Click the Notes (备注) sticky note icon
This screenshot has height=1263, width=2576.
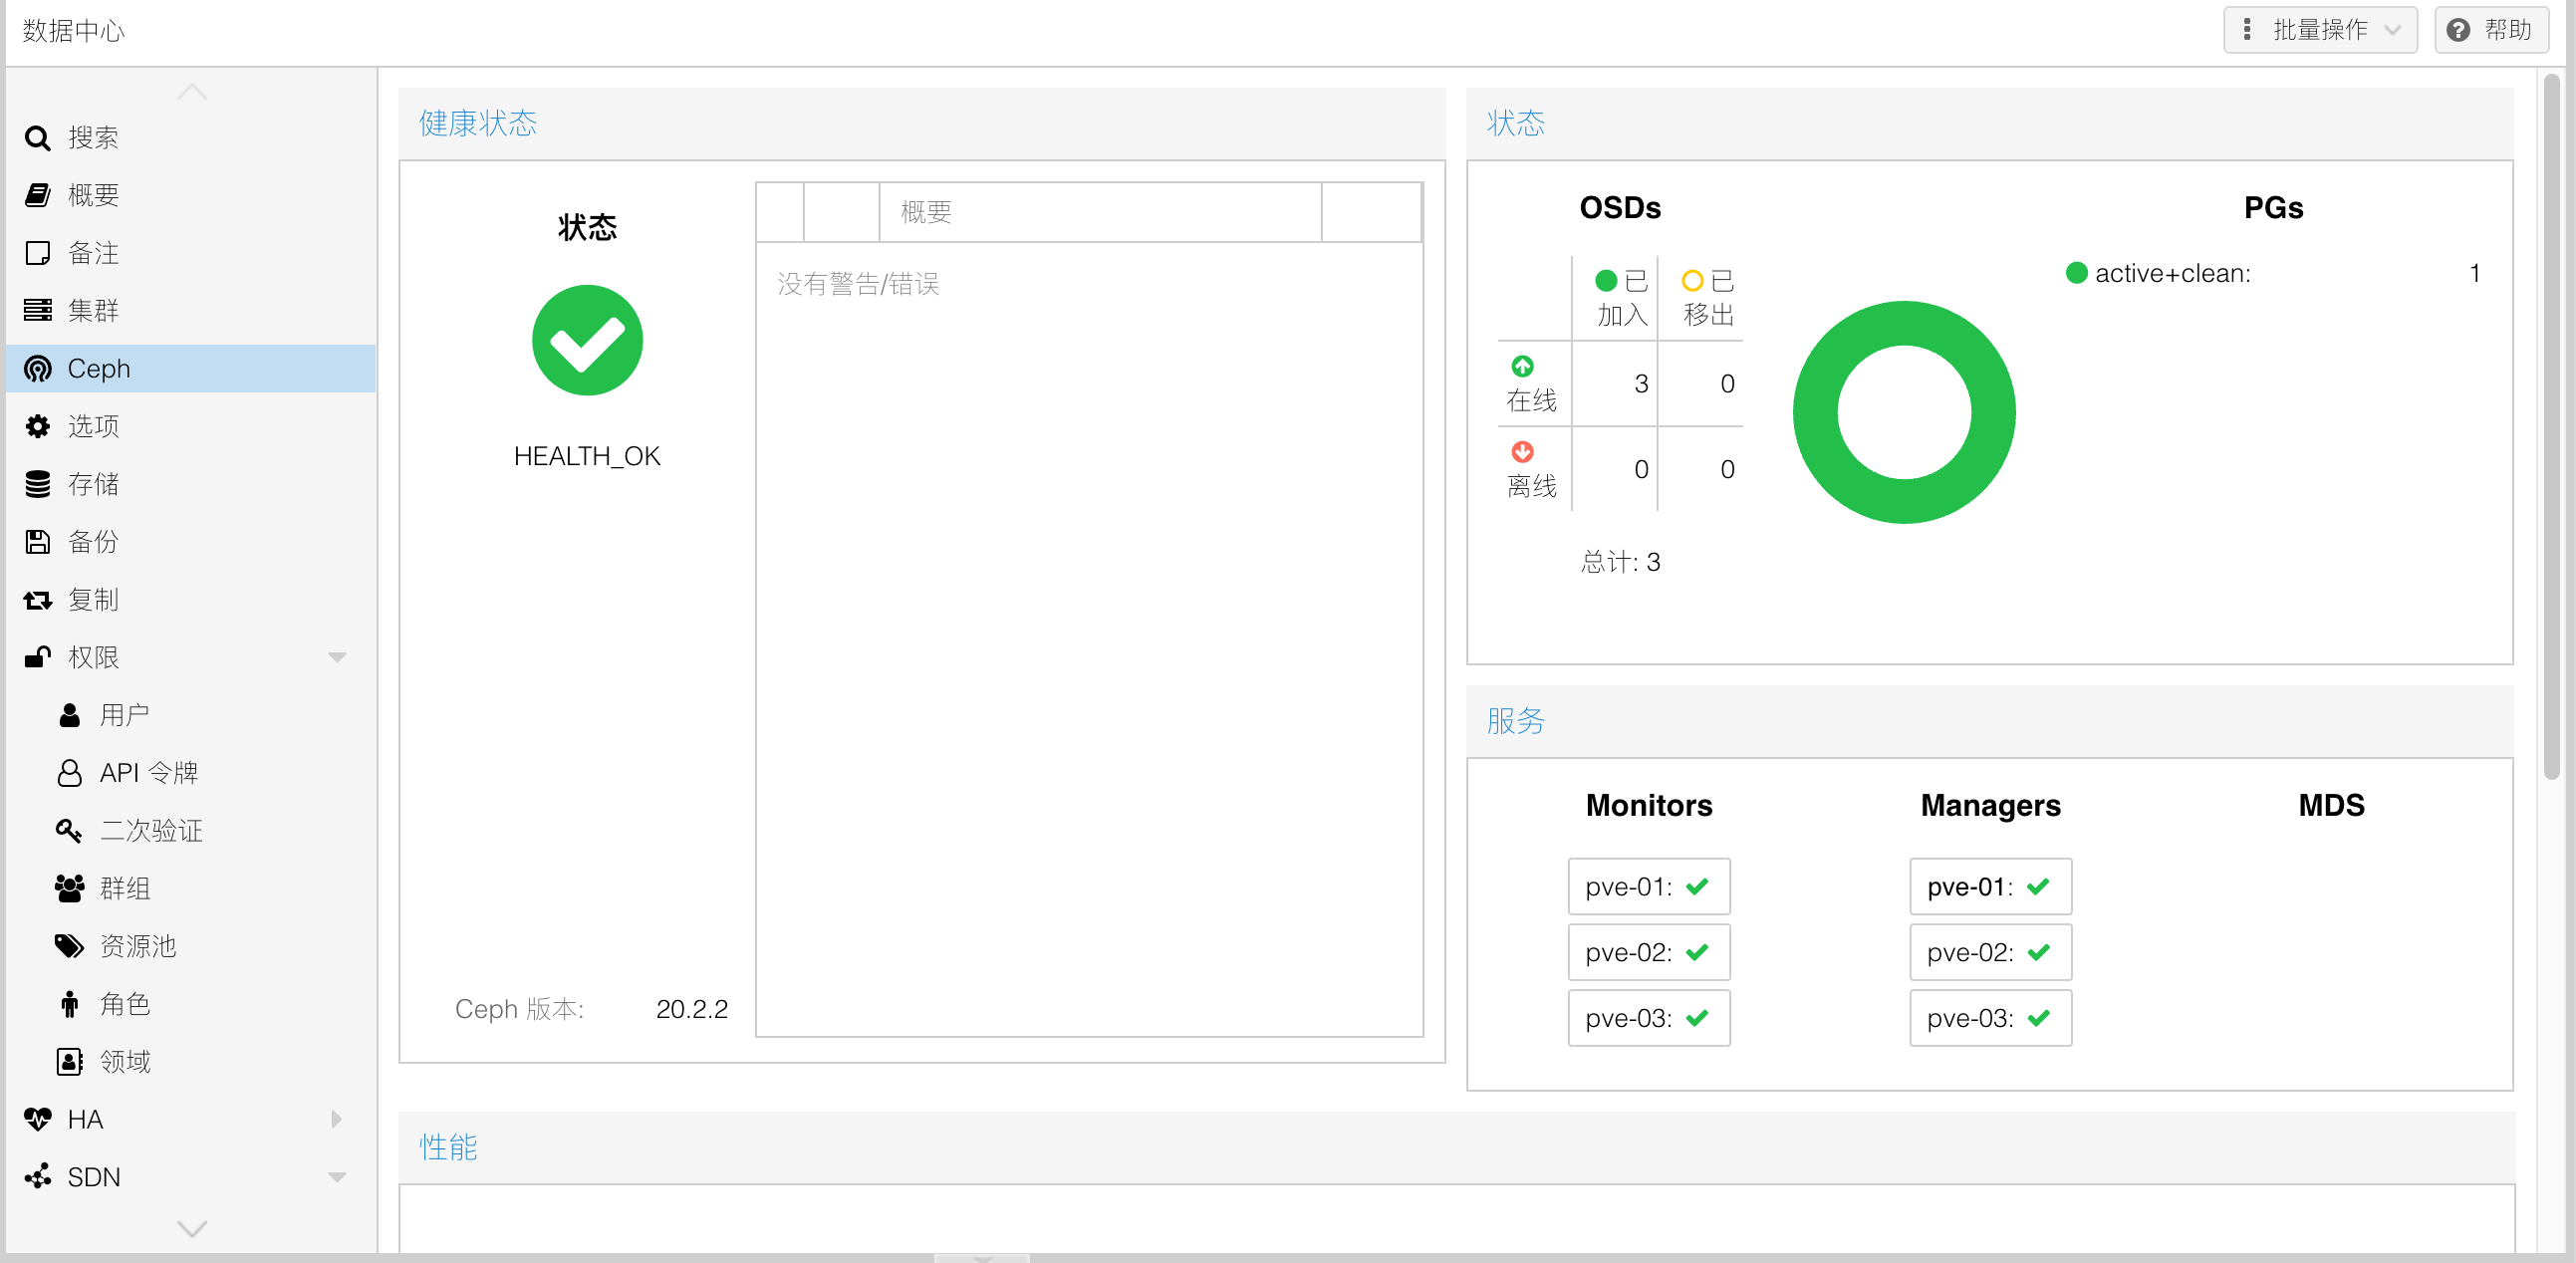click(37, 253)
